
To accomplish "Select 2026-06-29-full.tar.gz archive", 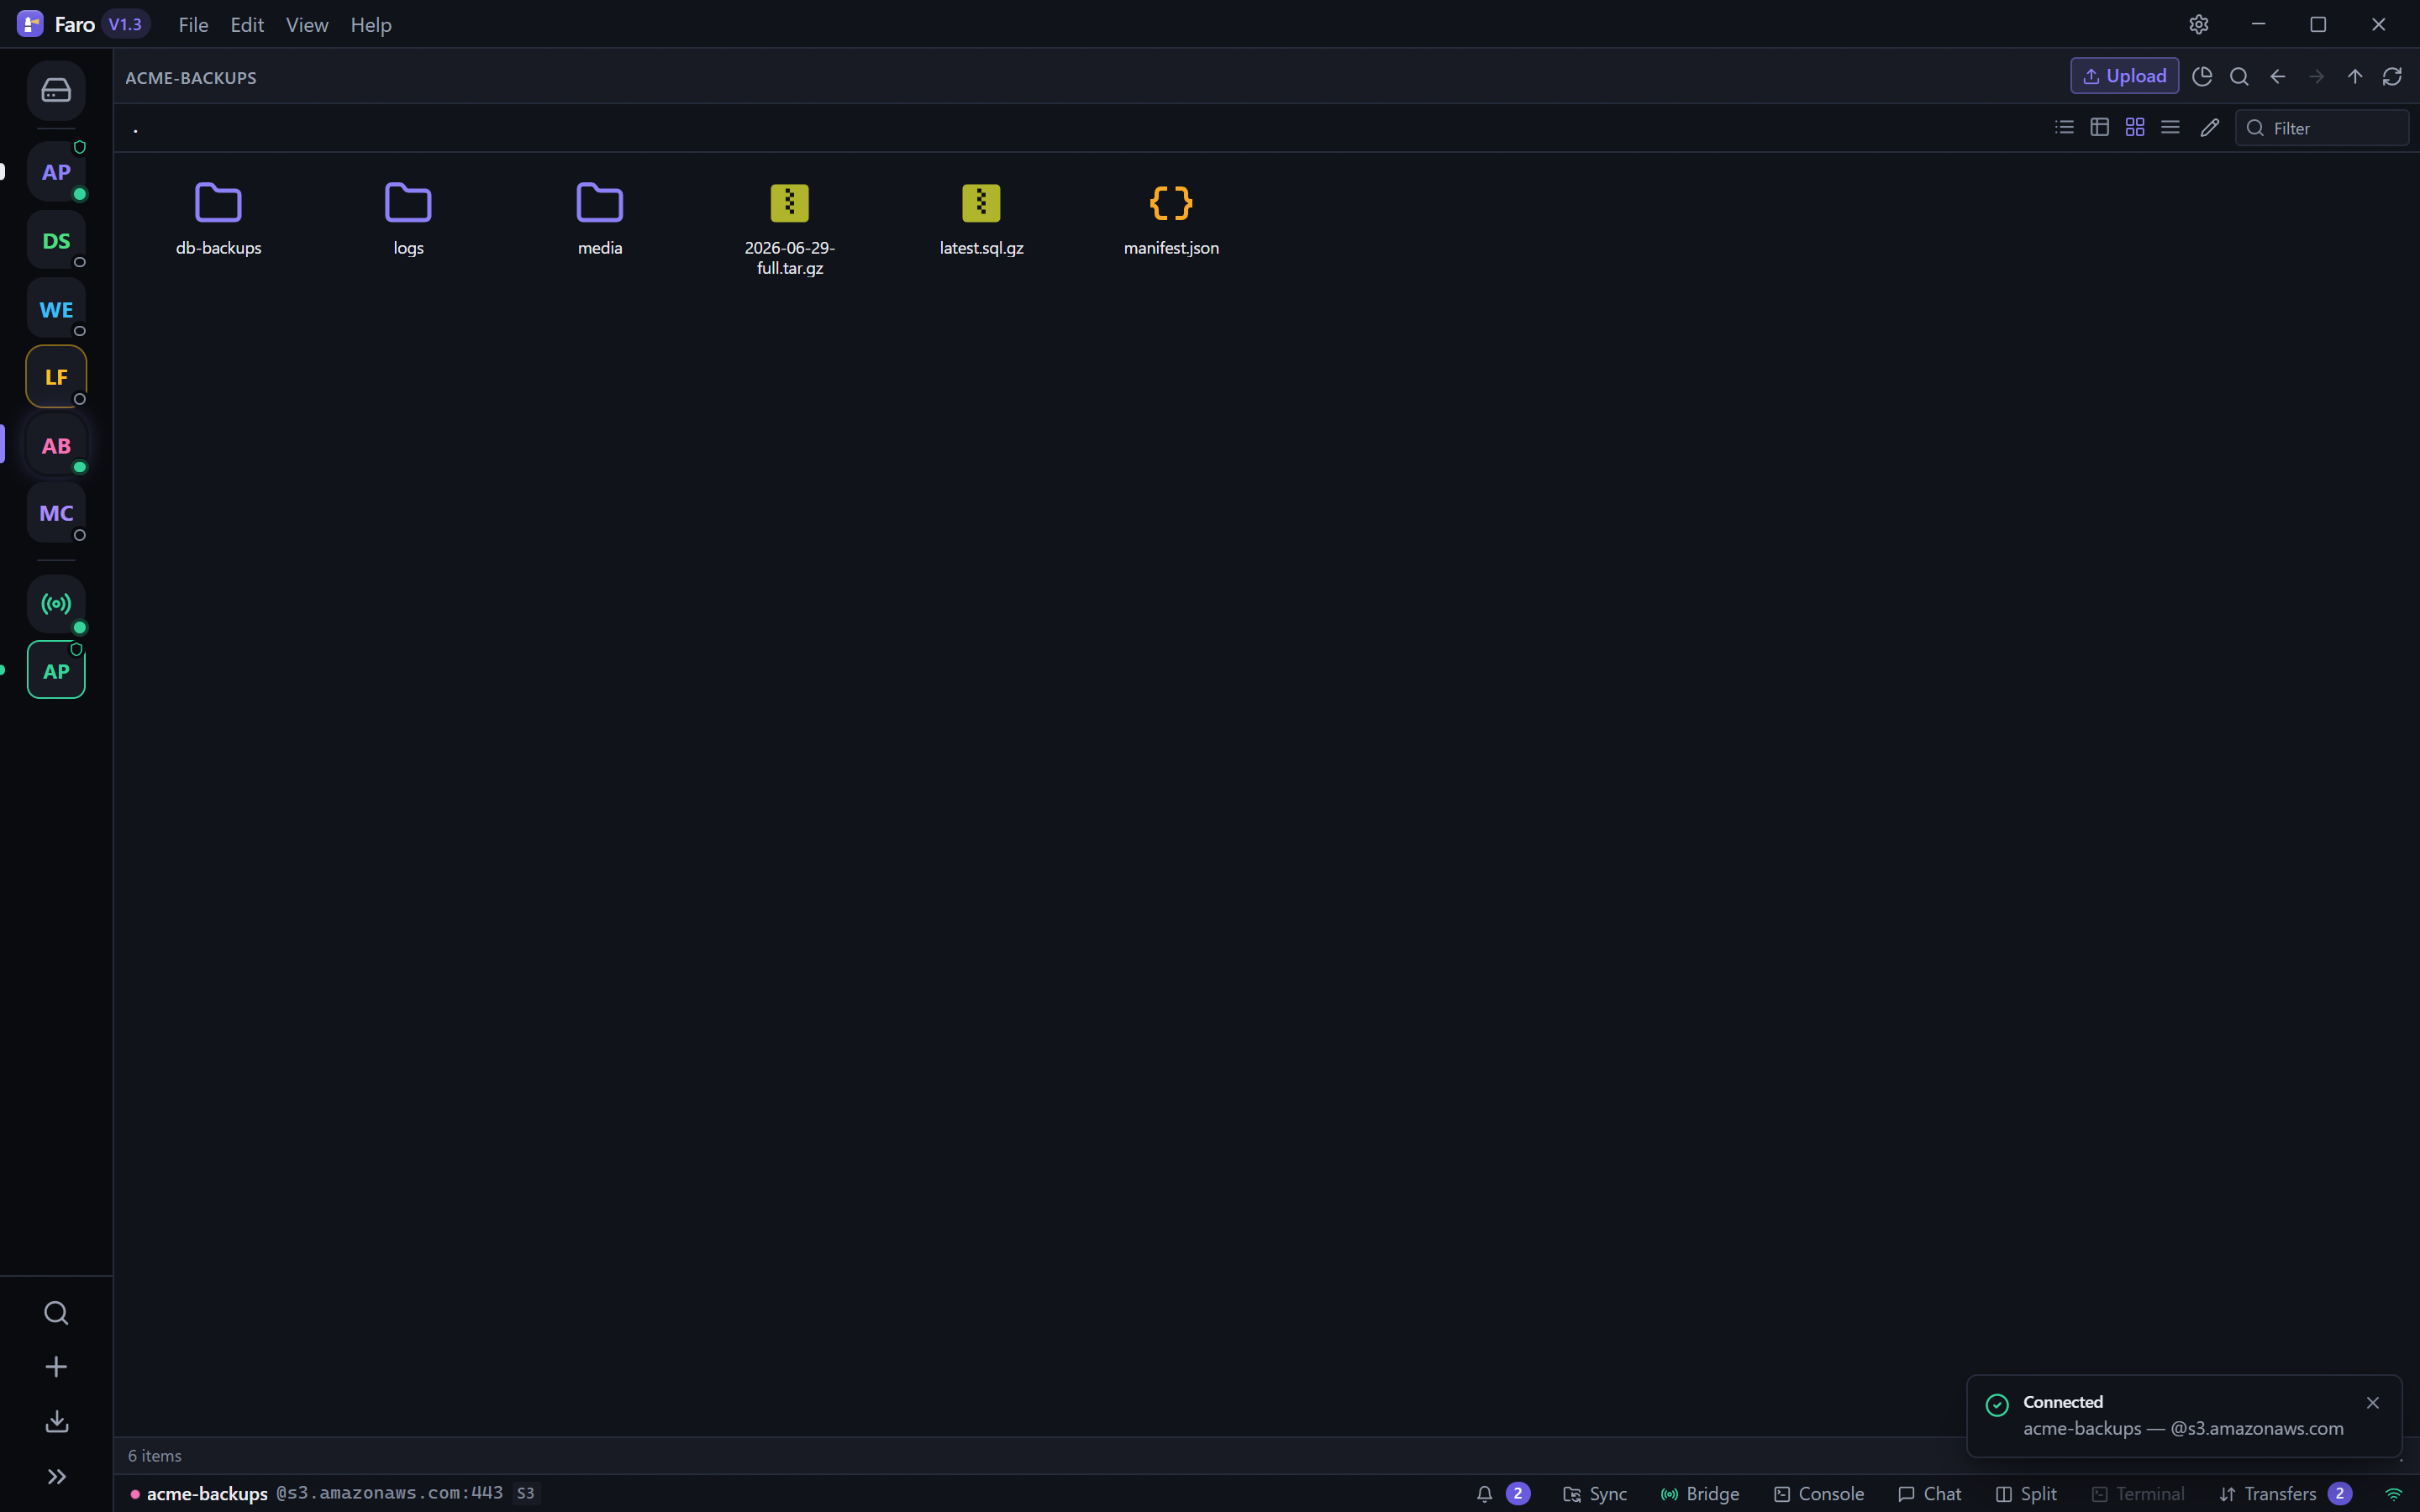I will click(790, 230).
